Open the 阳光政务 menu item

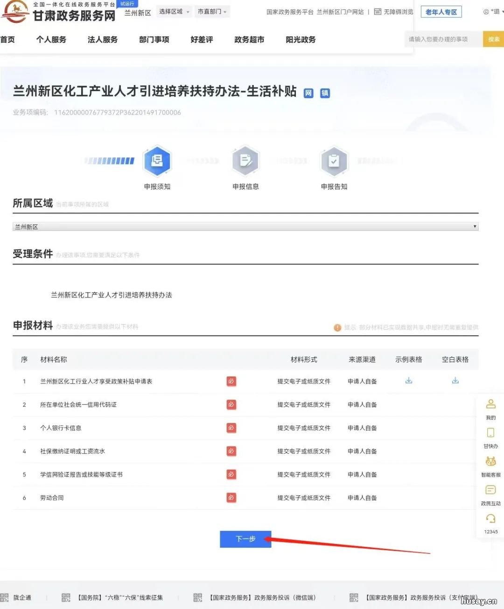(x=300, y=40)
